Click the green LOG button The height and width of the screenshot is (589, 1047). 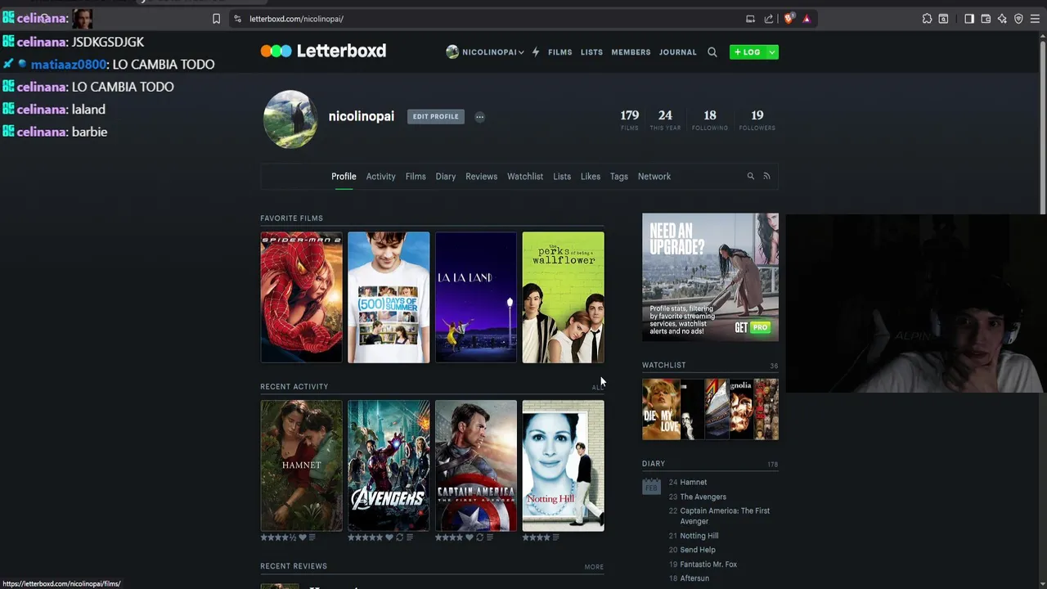pyautogui.click(x=748, y=52)
